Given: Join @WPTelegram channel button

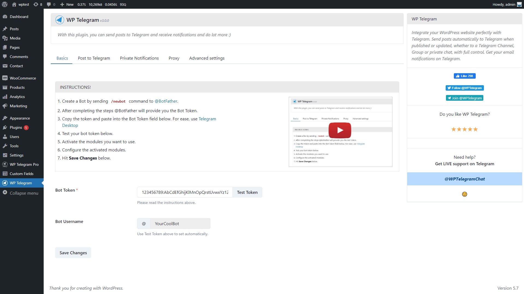Looking at the screenshot, I should click(x=465, y=98).
